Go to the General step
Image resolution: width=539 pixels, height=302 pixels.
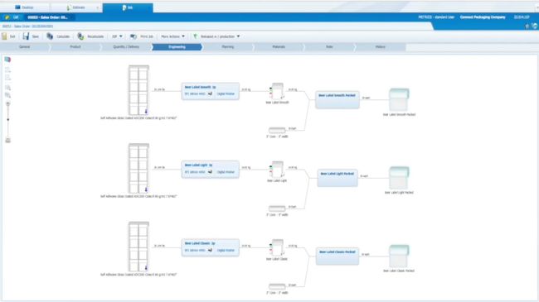[24, 46]
